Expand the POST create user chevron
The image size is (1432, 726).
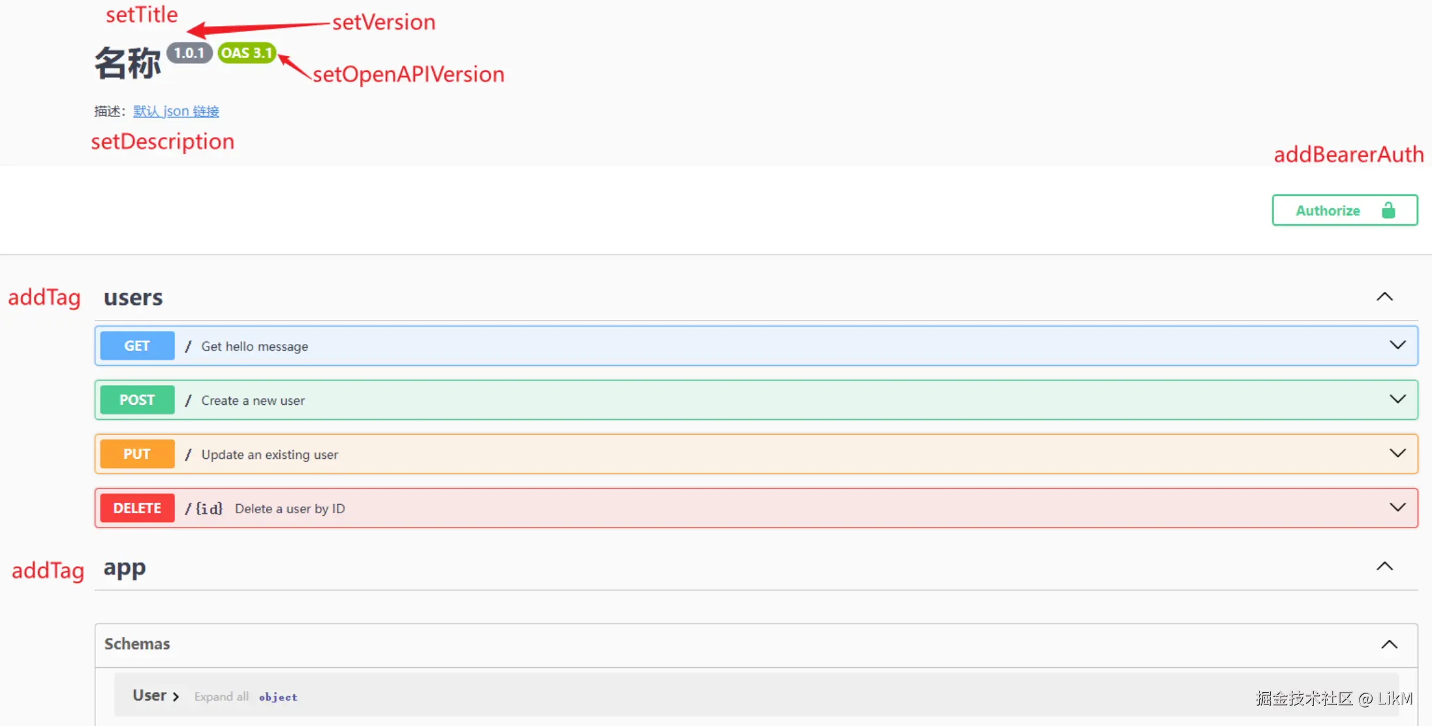pos(1397,400)
